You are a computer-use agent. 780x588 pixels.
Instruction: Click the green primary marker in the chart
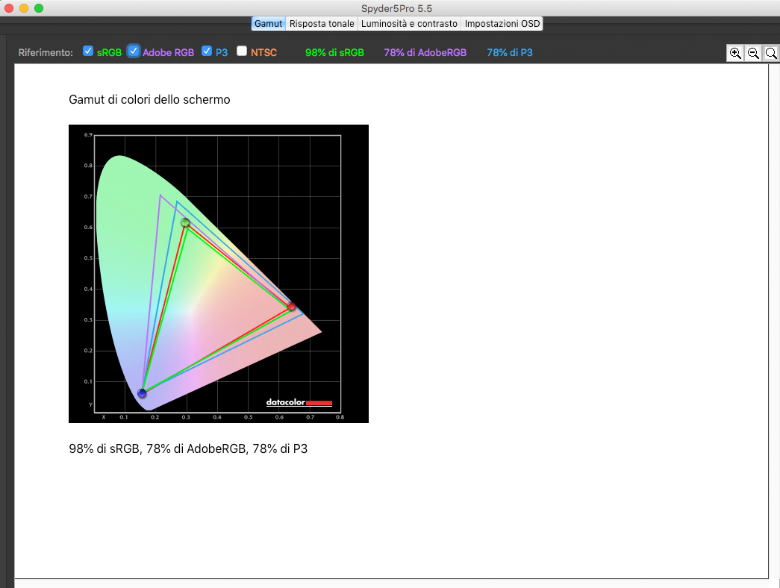tap(185, 222)
